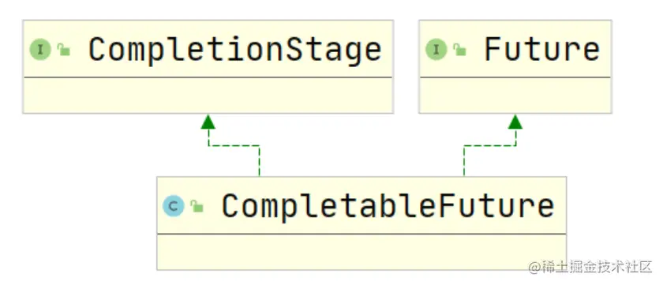Click the empty members section of CompletionStage
The width and height of the screenshot is (663, 285).
tap(208, 96)
